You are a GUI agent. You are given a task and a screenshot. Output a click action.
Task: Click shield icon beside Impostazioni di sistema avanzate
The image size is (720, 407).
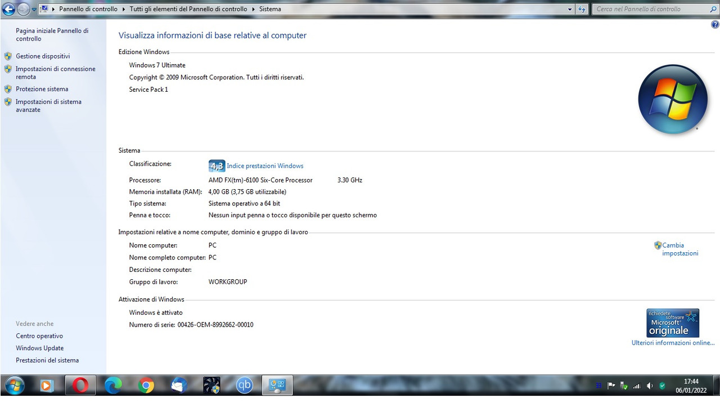[8, 102]
